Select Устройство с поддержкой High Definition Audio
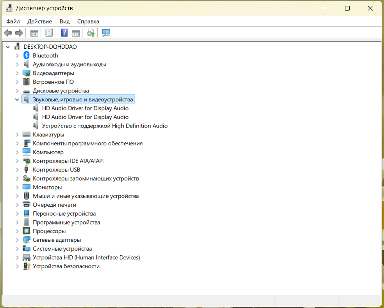 [105, 126]
